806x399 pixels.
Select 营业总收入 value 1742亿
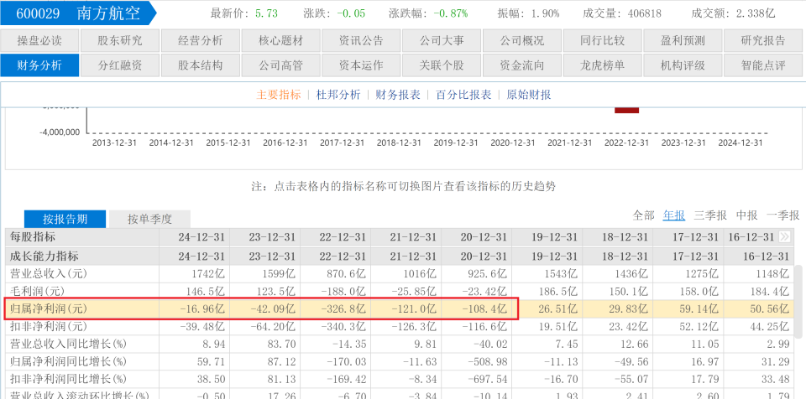[207, 274]
